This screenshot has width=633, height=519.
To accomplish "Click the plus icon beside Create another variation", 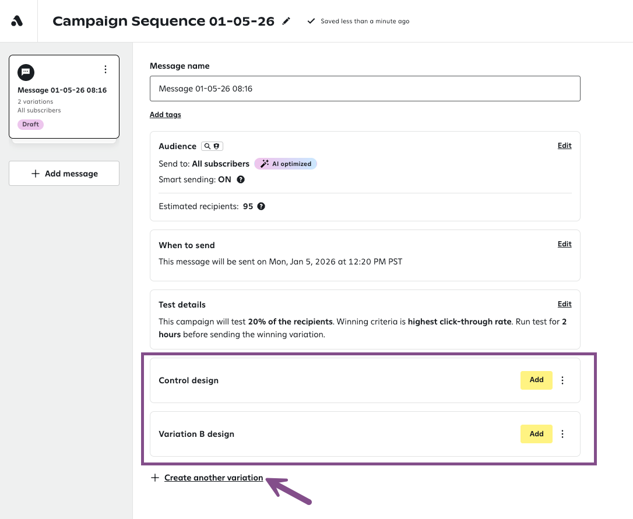I will click(155, 478).
